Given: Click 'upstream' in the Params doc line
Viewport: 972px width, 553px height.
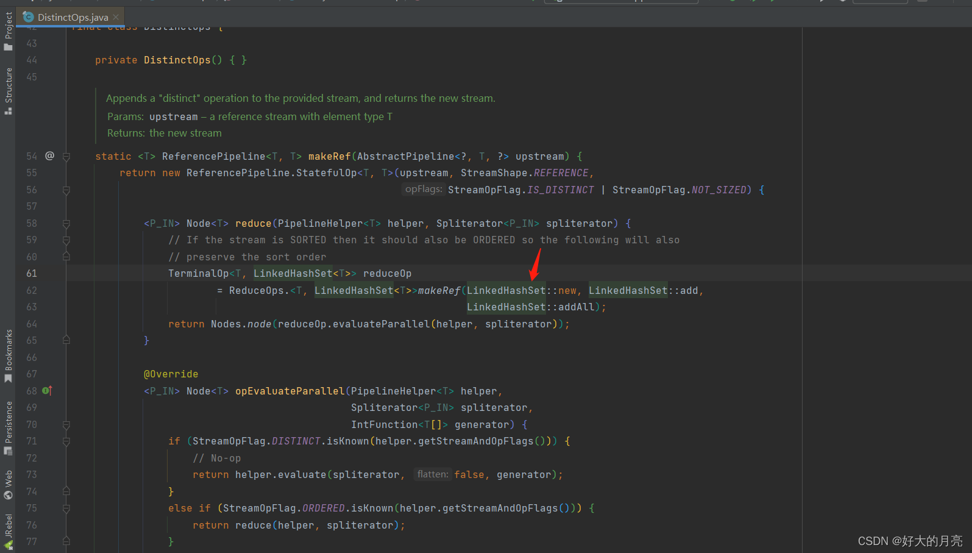Looking at the screenshot, I should coord(174,116).
